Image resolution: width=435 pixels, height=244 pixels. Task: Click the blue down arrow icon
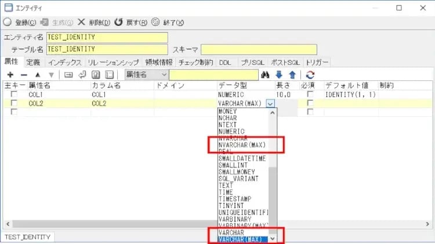pos(279,75)
